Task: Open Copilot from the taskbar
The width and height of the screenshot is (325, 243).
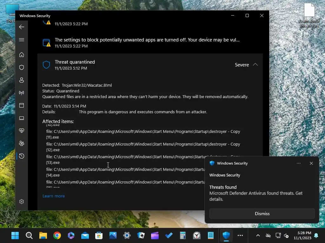Action: coord(71,235)
